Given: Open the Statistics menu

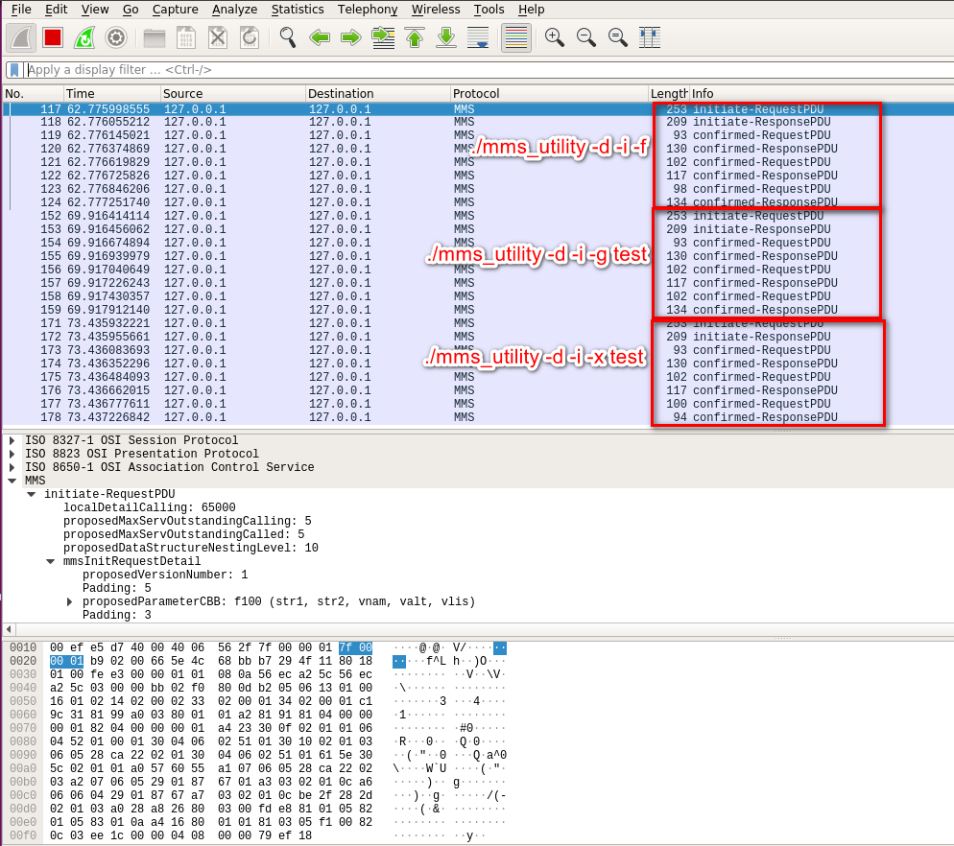Looking at the screenshot, I should pos(298,10).
